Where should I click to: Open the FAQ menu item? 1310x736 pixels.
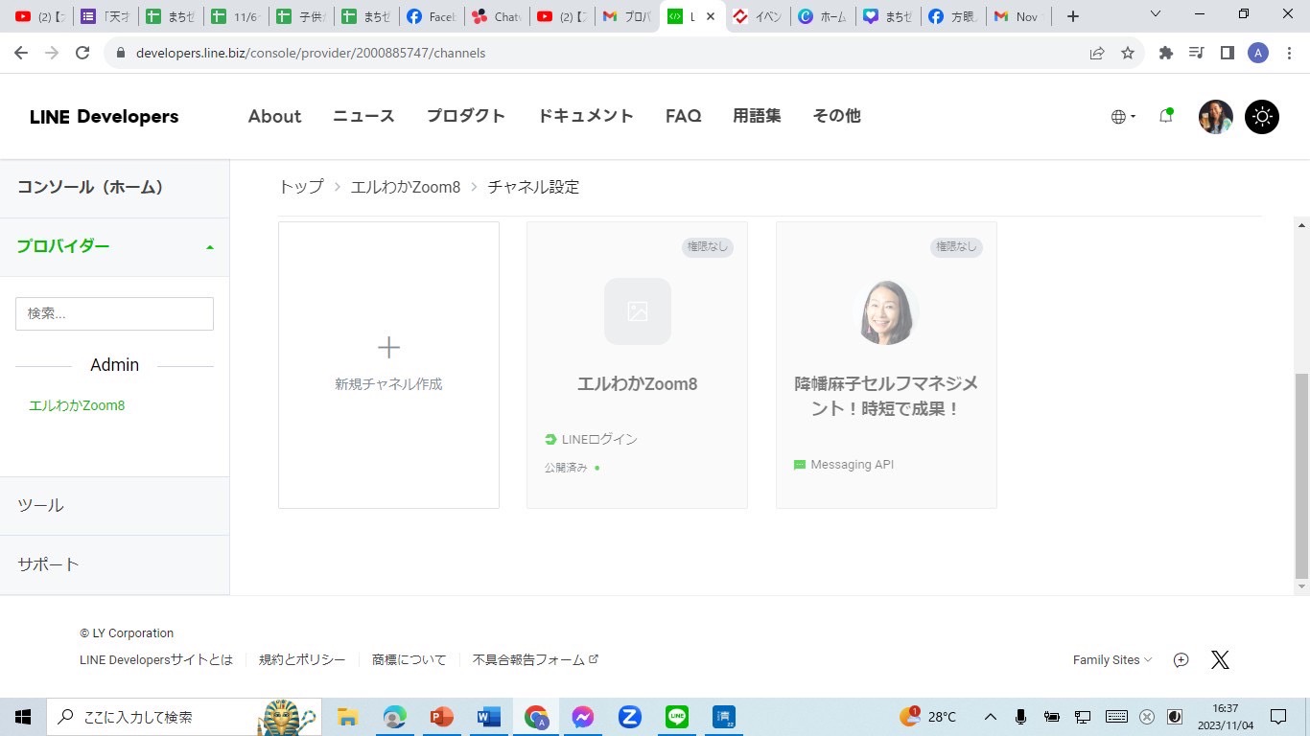683,116
